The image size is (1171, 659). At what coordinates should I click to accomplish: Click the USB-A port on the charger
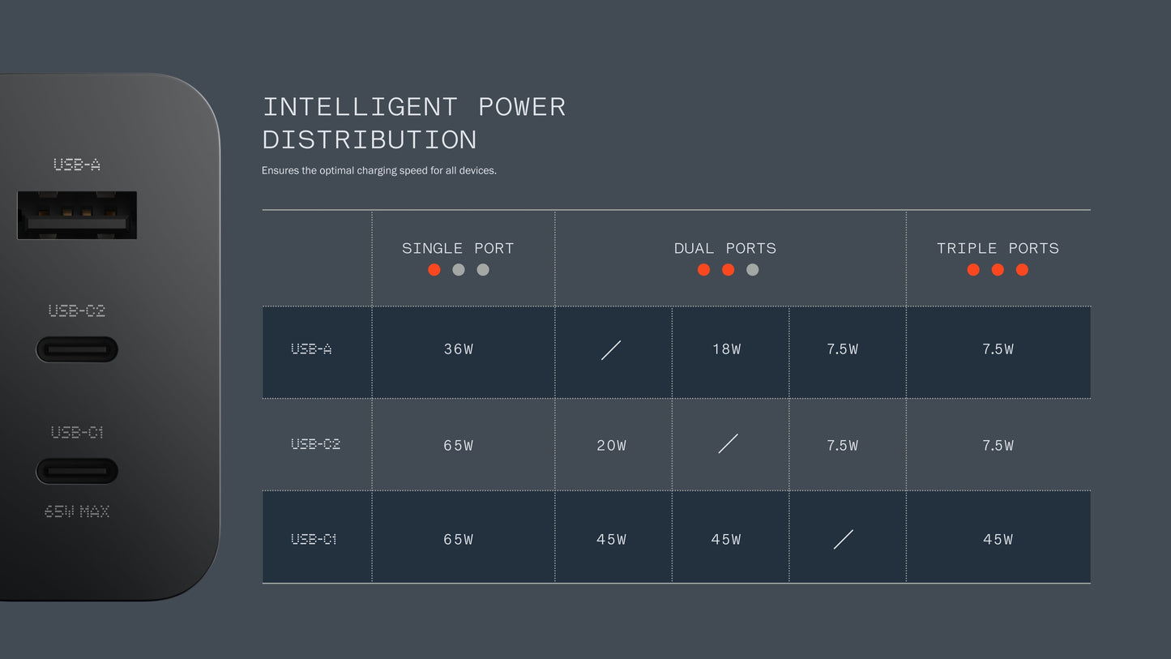click(x=77, y=215)
